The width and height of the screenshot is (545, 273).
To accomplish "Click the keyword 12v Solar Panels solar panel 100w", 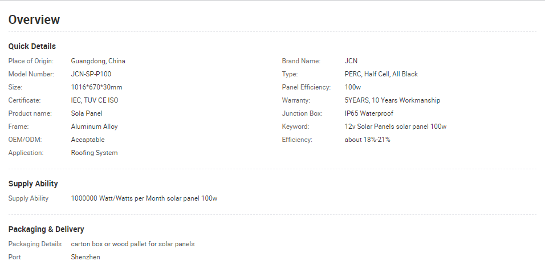I will 395,127.
